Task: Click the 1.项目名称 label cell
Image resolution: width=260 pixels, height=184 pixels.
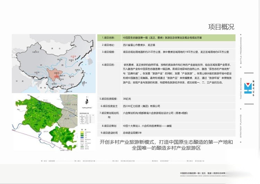Action: (109, 38)
